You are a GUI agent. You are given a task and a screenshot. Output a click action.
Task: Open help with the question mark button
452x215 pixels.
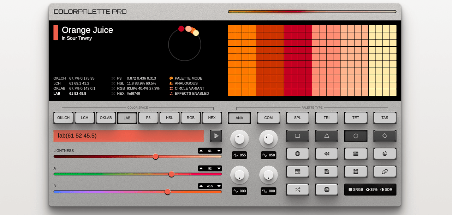[x=327, y=190]
